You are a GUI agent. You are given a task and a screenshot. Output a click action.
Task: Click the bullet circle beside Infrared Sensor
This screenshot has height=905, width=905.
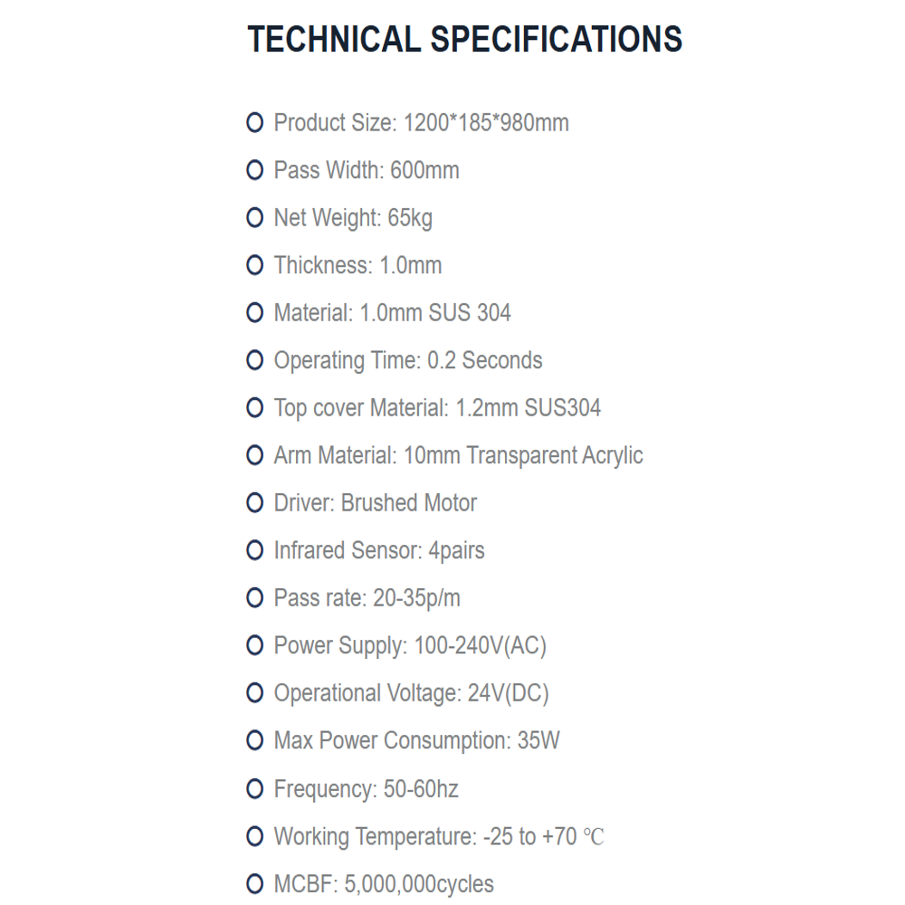tap(254, 550)
